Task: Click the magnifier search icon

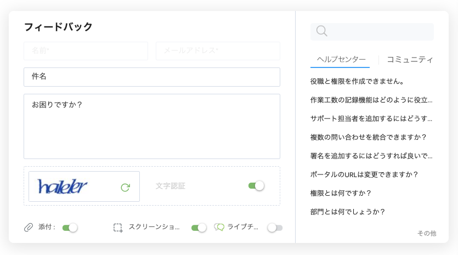Action: tap(321, 31)
